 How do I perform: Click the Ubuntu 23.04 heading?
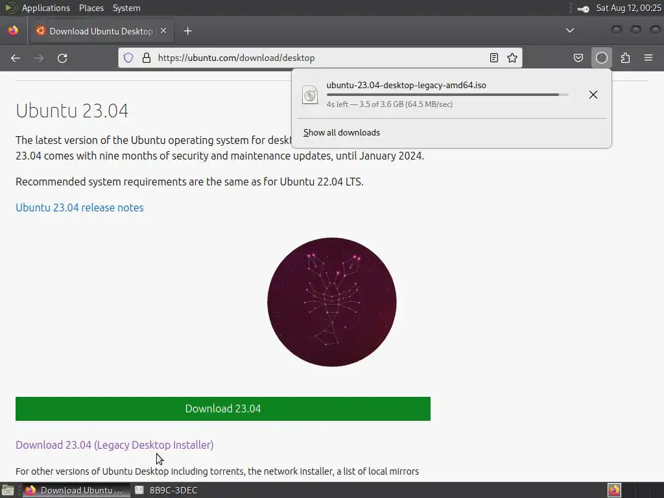72,110
